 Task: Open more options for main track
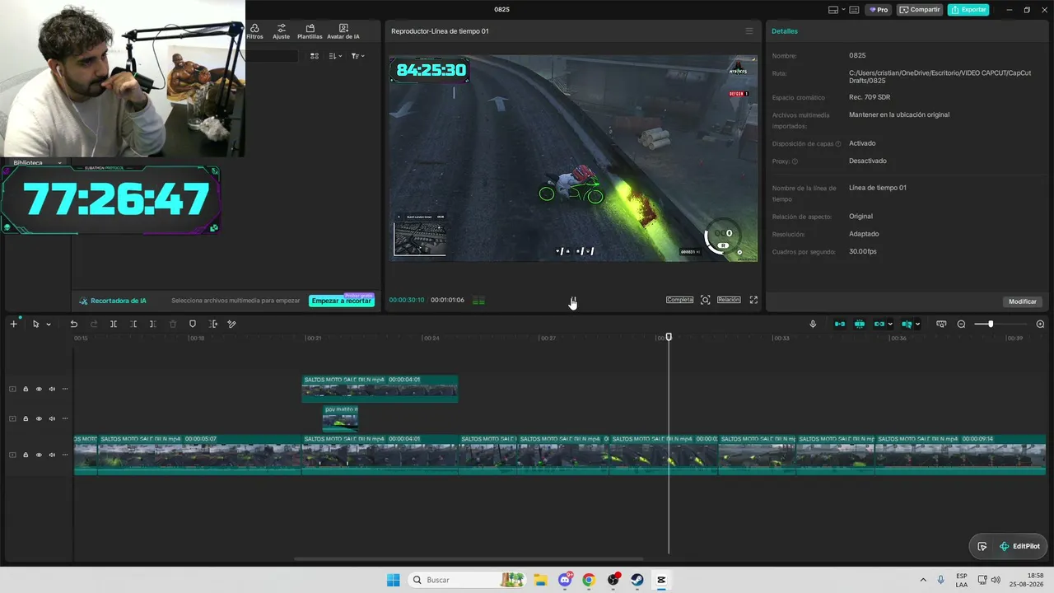[65, 455]
